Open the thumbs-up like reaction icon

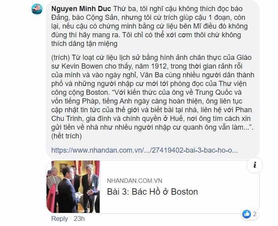(247, 214)
